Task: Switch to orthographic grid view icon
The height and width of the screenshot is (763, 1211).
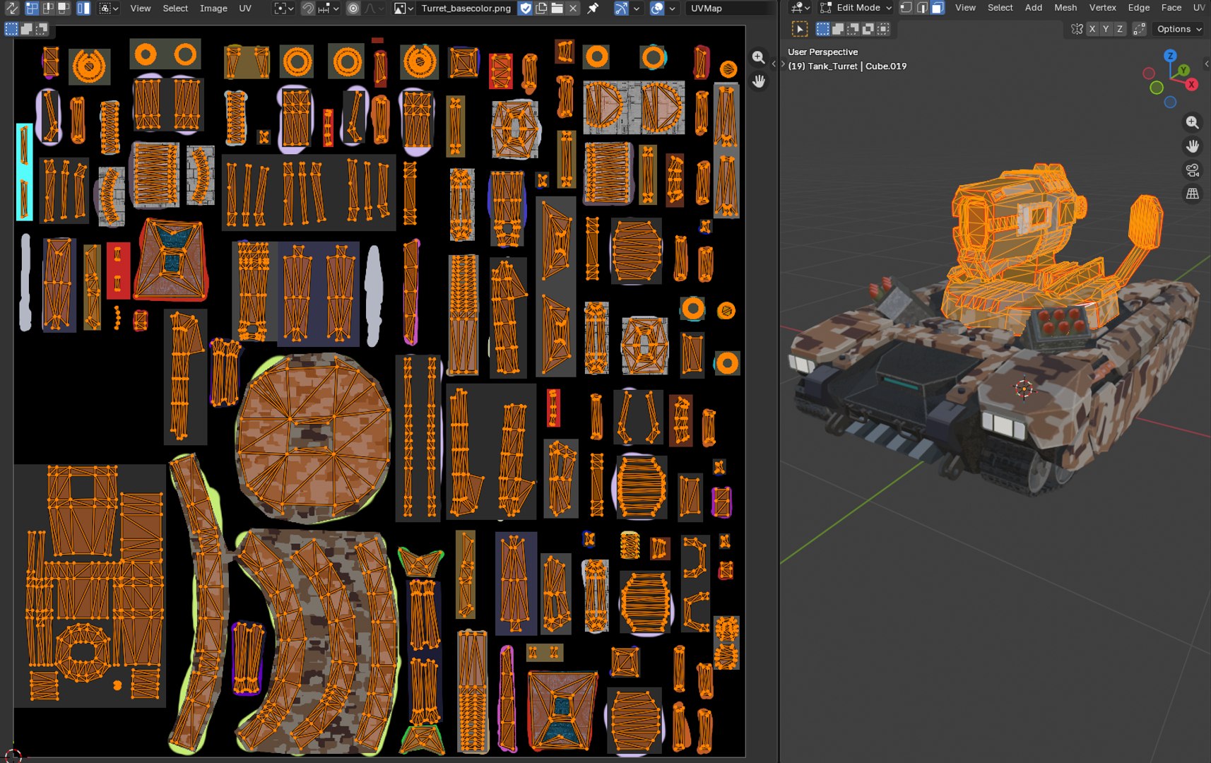Action: pyautogui.click(x=1192, y=194)
